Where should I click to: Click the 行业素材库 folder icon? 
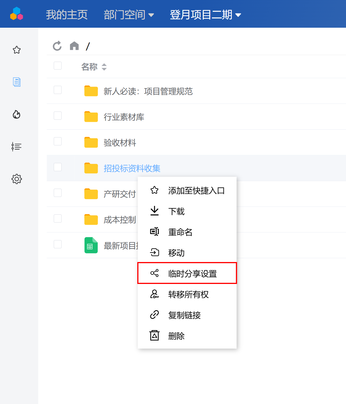click(91, 117)
